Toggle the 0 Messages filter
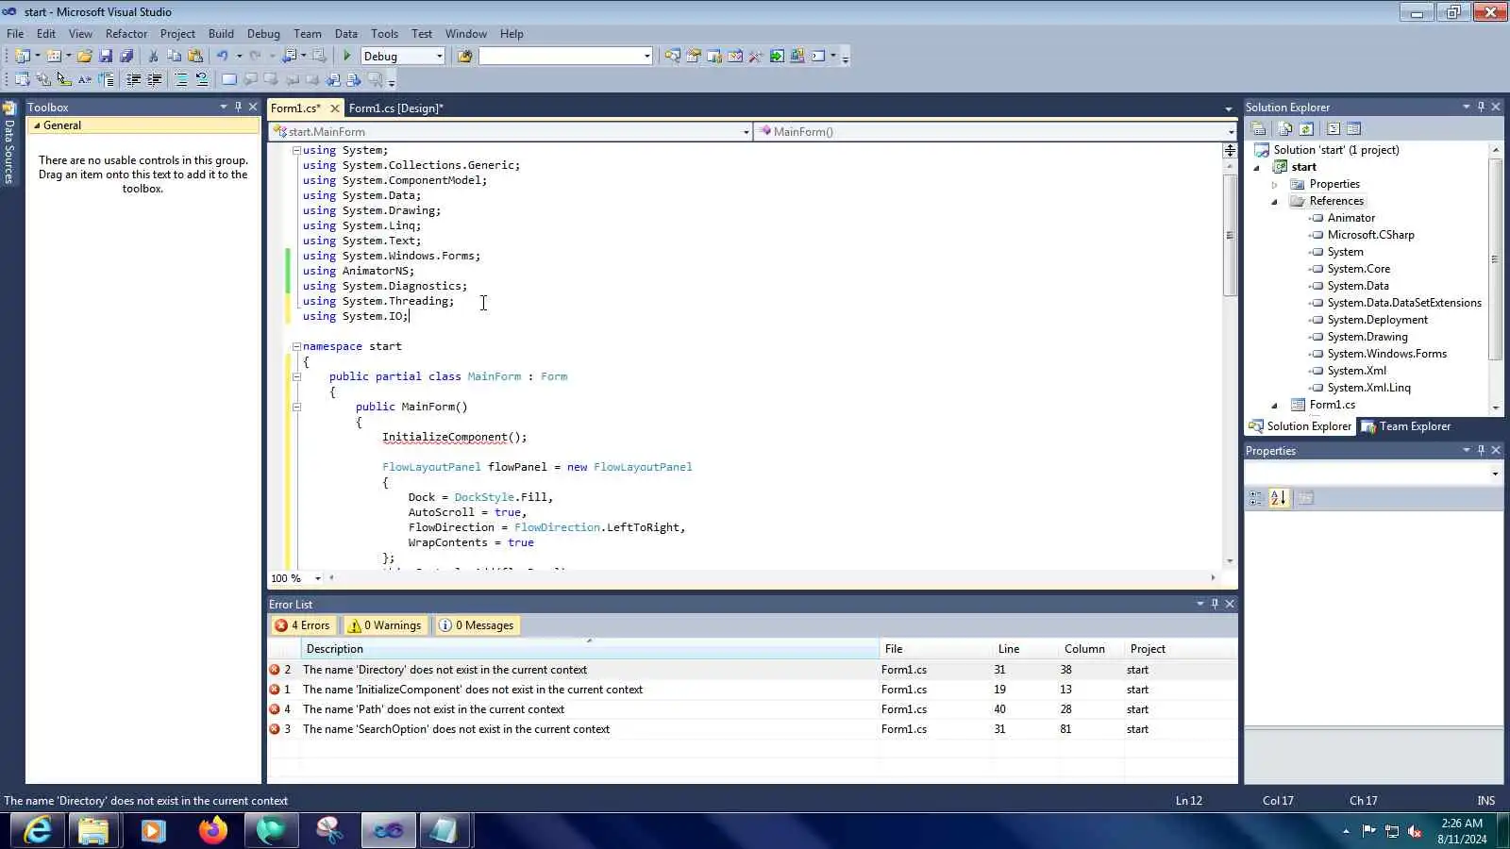1510x849 pixels. click(x=477, y=625)
